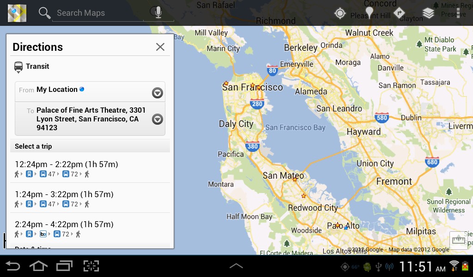The width and height of the screenshot is (473, 277).
Task: Go to Android home screen
Action: pos(38,266)
